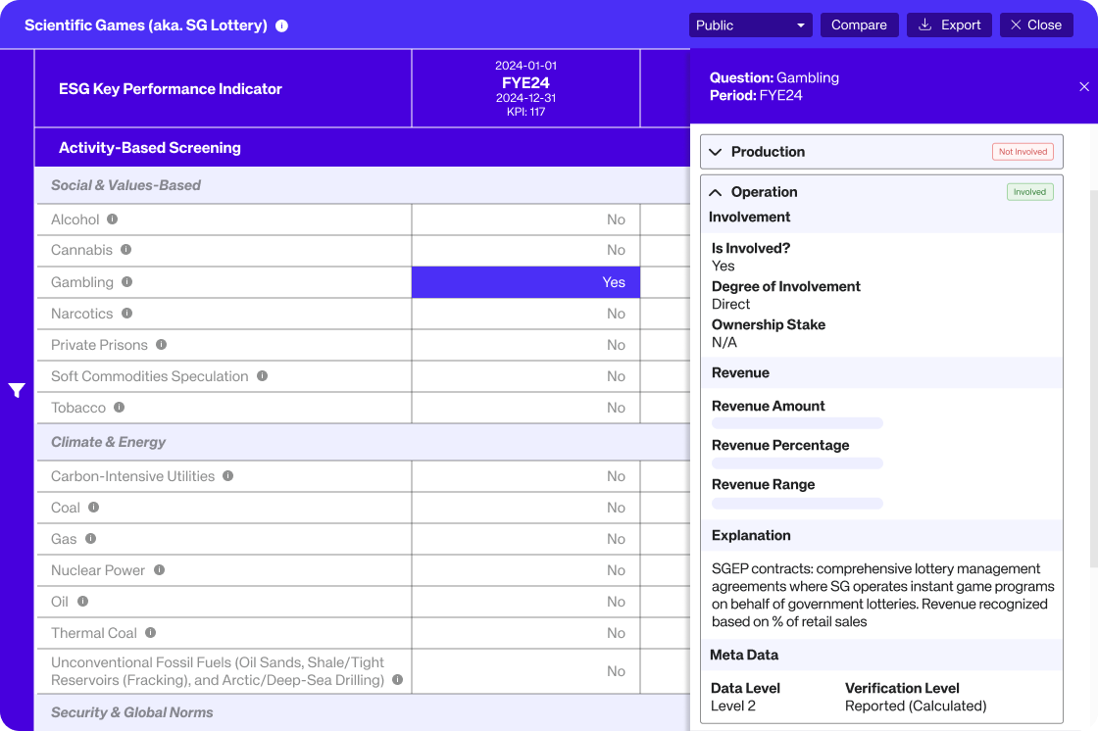Click the Revenue Amount placeholder bar

[798, 423]
